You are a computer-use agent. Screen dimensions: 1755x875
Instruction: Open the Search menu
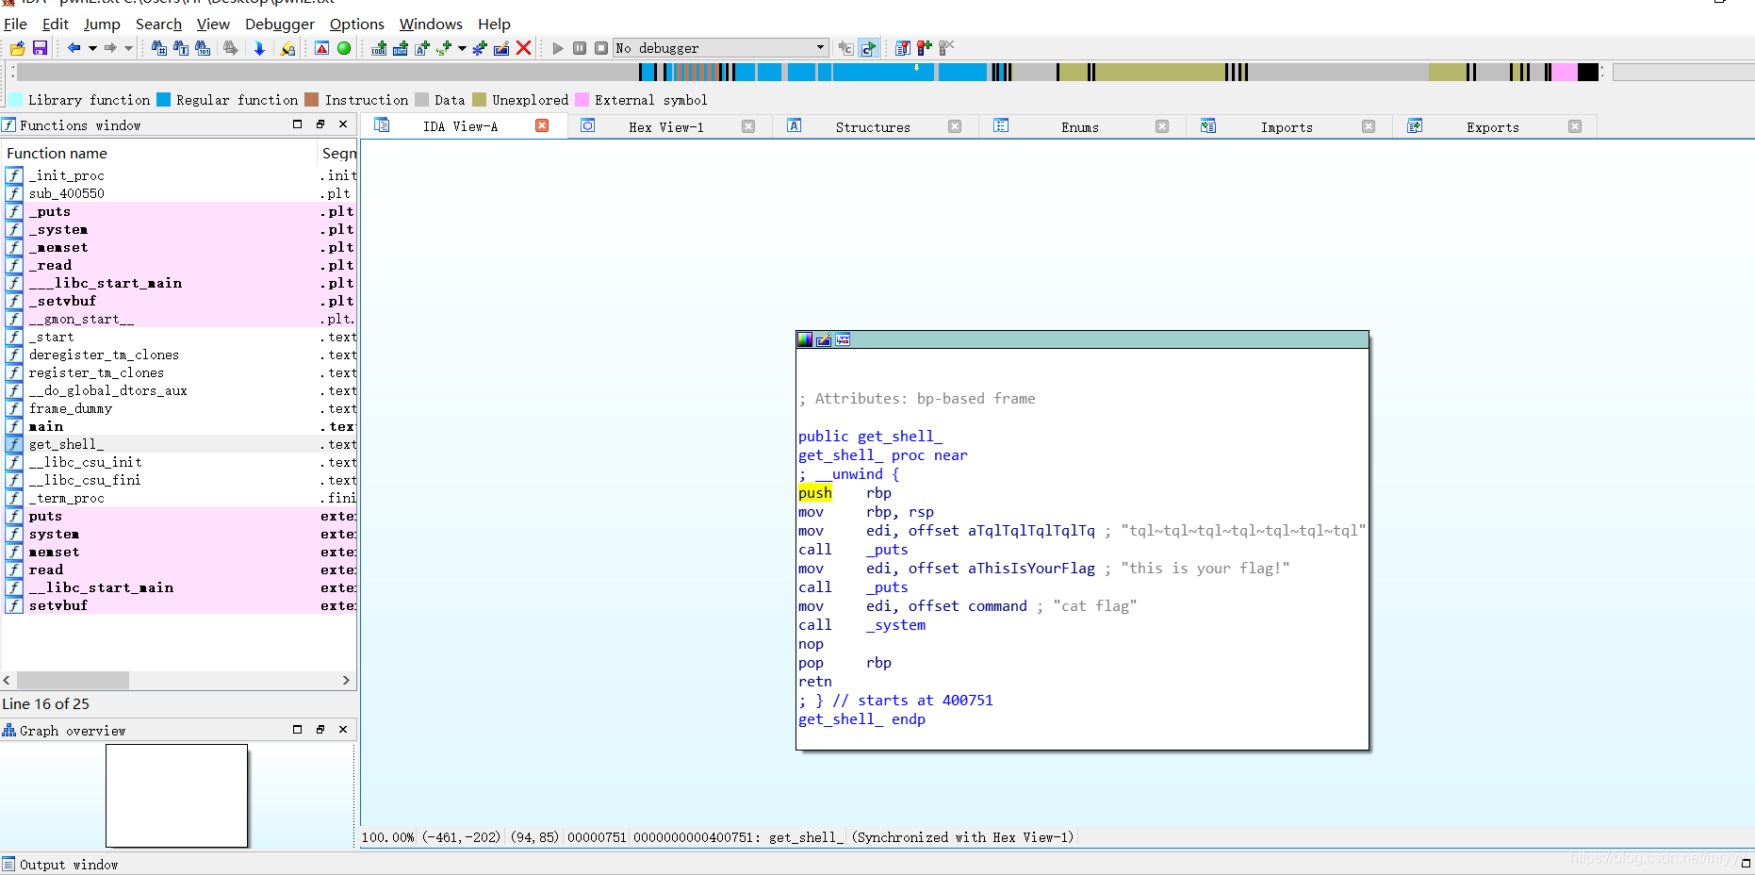pyautogui.click(x=158, y=24)
